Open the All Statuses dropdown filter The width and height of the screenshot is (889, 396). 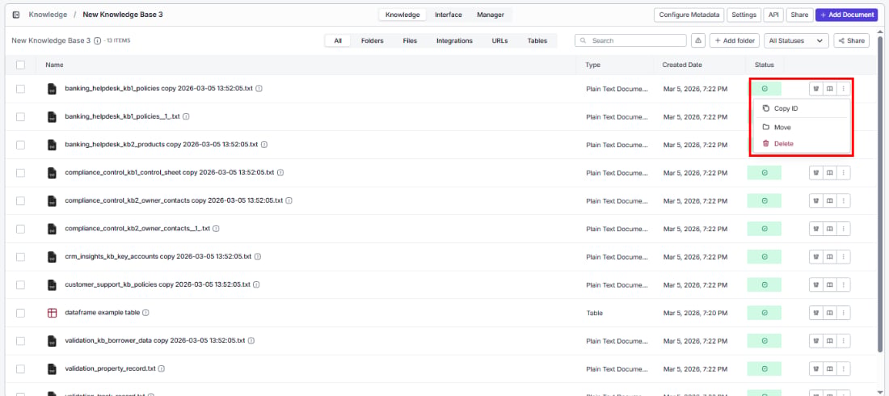pyautogui.click(x=796, y=41)
